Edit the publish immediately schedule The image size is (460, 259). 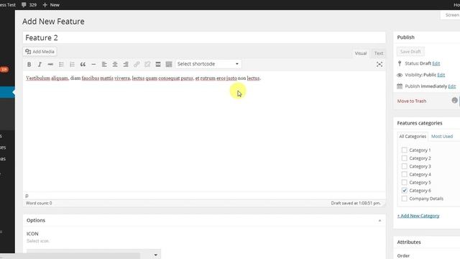click(x=452, y=86)
